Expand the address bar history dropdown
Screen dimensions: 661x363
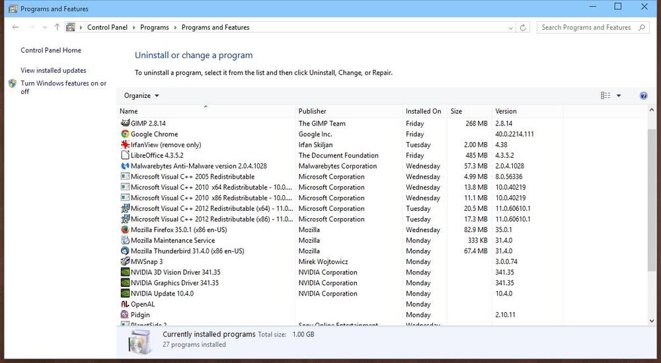pyautogui.click(x=510, y=28)
